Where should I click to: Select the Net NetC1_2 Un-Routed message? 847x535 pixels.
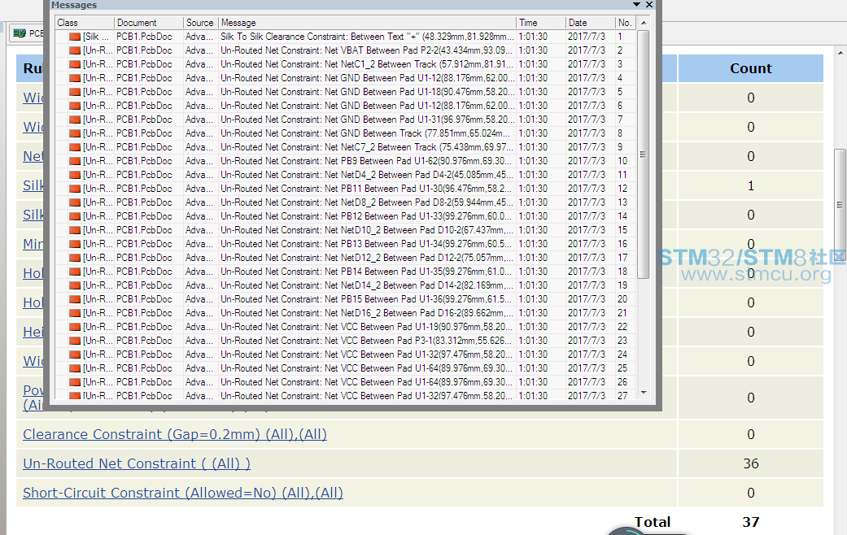pos(346,64)
